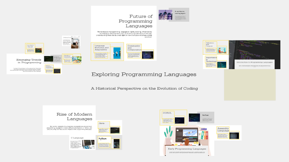The width and height of the screenshot is (289, 162).
Task: Select the beige rectangle shape
Action: pyautogui.click(x=250, y=85)
